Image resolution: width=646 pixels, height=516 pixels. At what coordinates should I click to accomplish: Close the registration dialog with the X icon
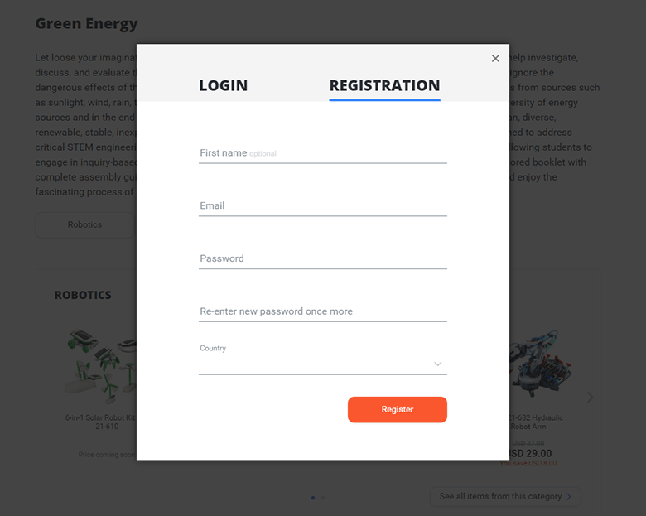pos(495,59)
